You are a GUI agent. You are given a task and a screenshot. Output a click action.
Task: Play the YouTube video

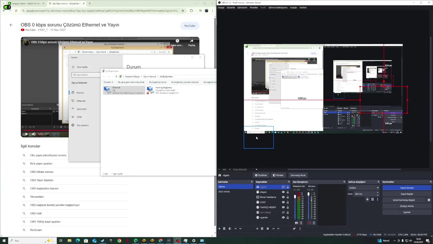tap(26, 134)
